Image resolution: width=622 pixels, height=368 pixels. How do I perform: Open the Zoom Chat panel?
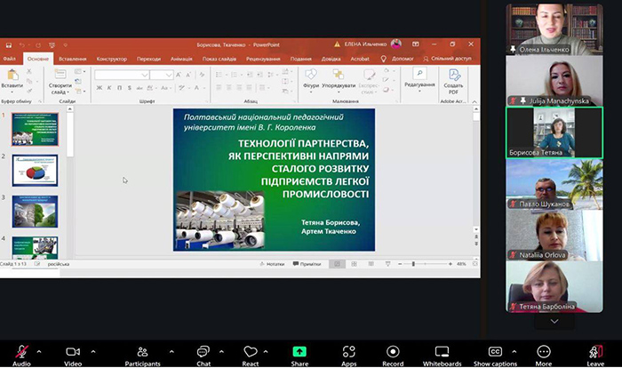(203, 352)
